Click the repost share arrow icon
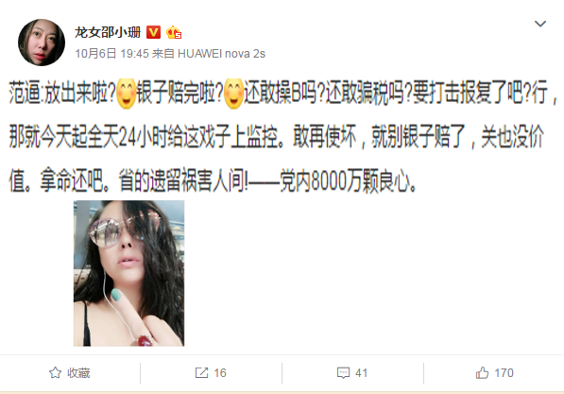Viewport: 564px width, 394px height. coord(201,373)
